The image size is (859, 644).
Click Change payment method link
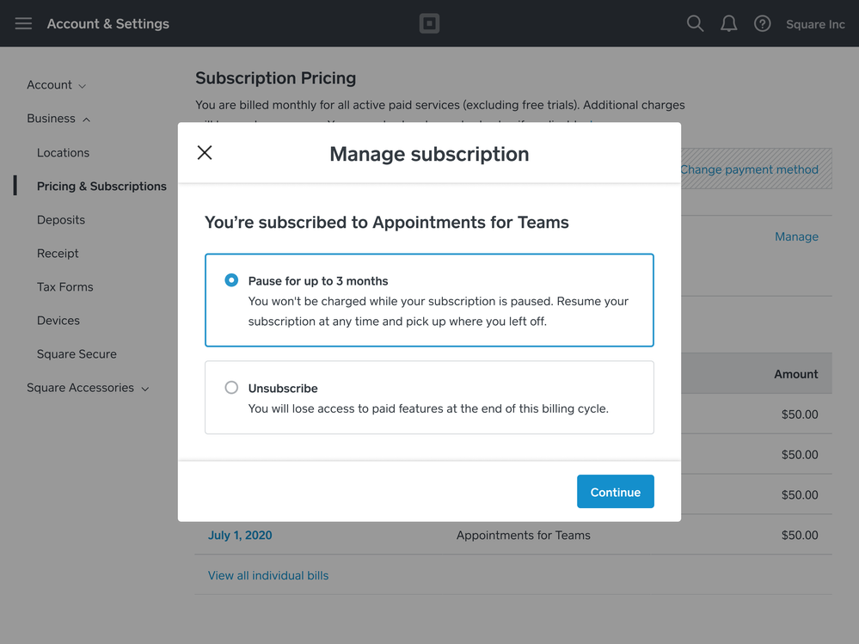pos(749,169)
